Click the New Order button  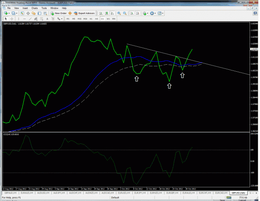[59, 13]
